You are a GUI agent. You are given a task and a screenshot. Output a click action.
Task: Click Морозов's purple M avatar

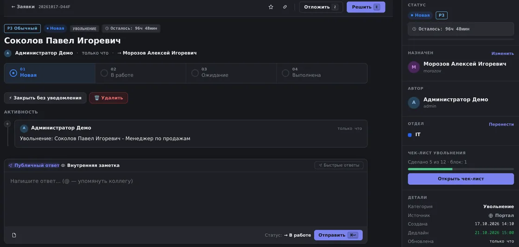(x=414, y=67)
